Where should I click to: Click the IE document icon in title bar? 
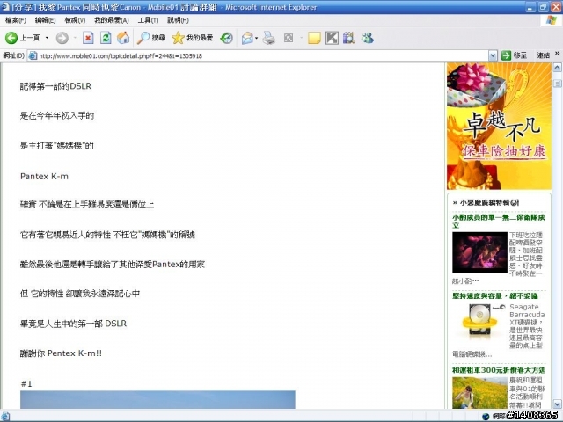[x=6, y=7]
